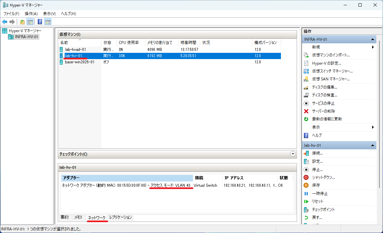
Task: Click the 停止 turn off icon
Action: click(x=306, y=169)
